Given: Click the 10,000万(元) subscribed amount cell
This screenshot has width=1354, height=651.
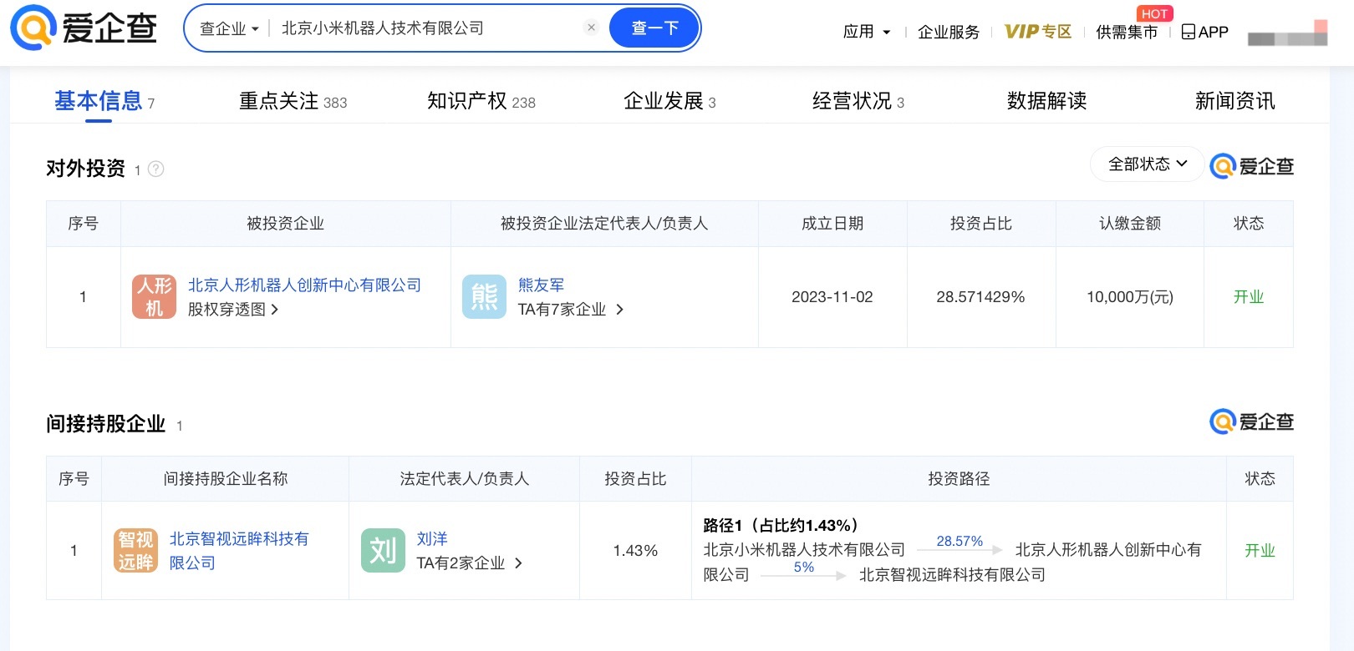Looking at the screenshot, I should [1130, 297].
